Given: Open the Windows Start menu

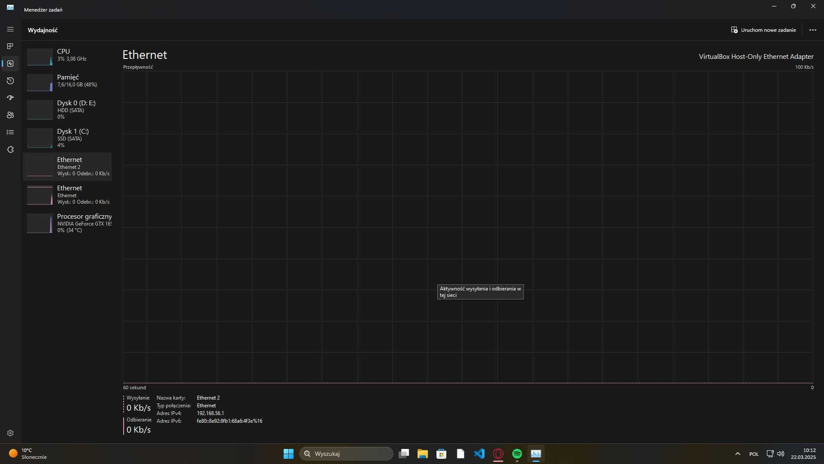Looking at the screenshot, I should click(x=288, y=454).
